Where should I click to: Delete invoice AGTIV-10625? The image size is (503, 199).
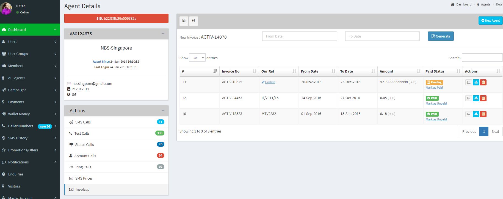point(483,82)
